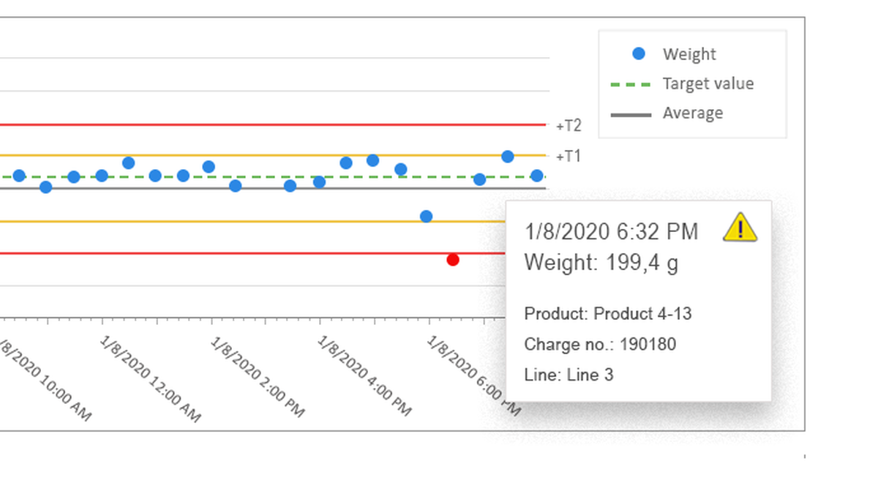The width and height of the screenshot is (878, 494).
Task: Click the Charge no. 190180 tooltip line
Action: coord(601,344)
